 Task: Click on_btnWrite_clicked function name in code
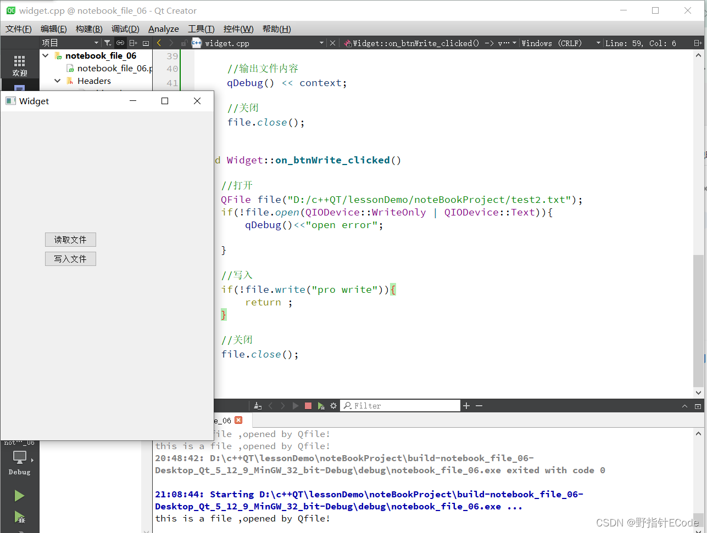point(332,160)
